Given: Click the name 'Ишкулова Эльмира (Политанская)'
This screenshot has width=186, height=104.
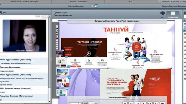Looking at the screenshot, I should coord(16,96).
